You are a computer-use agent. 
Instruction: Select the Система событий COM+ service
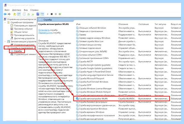click(x=91, y=55)
